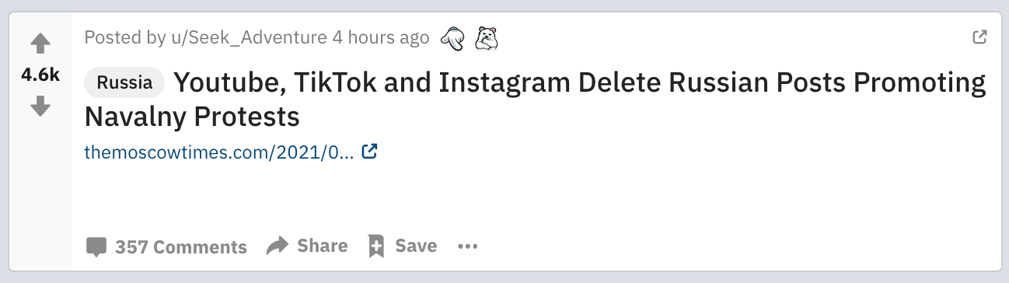The height and width of the screenshot is (283, 1009).
Task: Filter by the Russia flair tag
Action: coord(124,83)
